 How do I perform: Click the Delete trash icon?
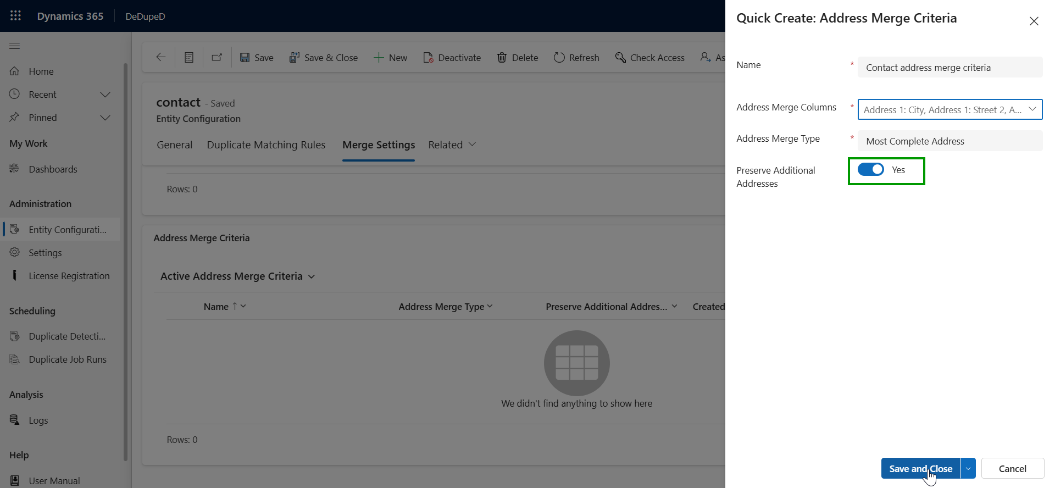coord(502,58)
